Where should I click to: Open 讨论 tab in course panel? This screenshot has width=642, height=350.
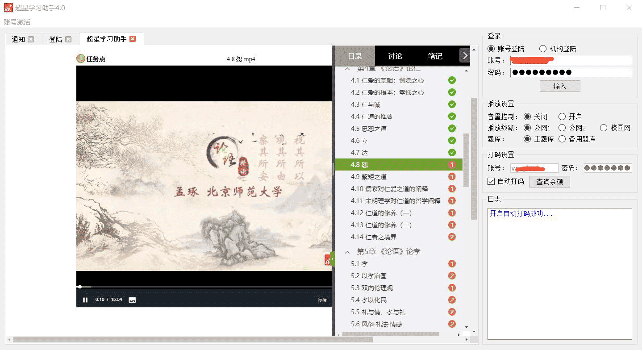point(395,56)
